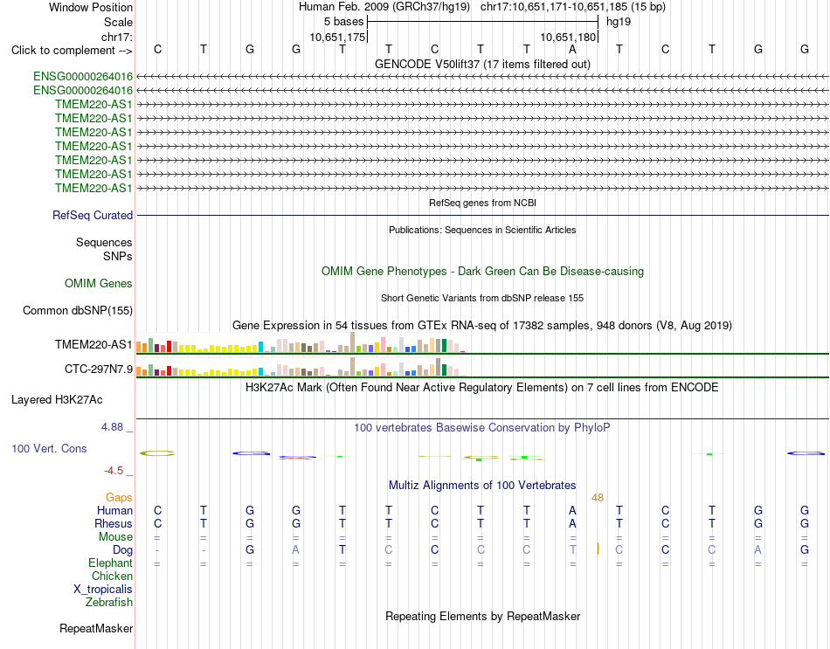The width and height of the screenshot is (830, 649).
Task: Click coordinates chr17:10,651,171-10,651,185 (15 bp)
Action: tap(573, 7)
